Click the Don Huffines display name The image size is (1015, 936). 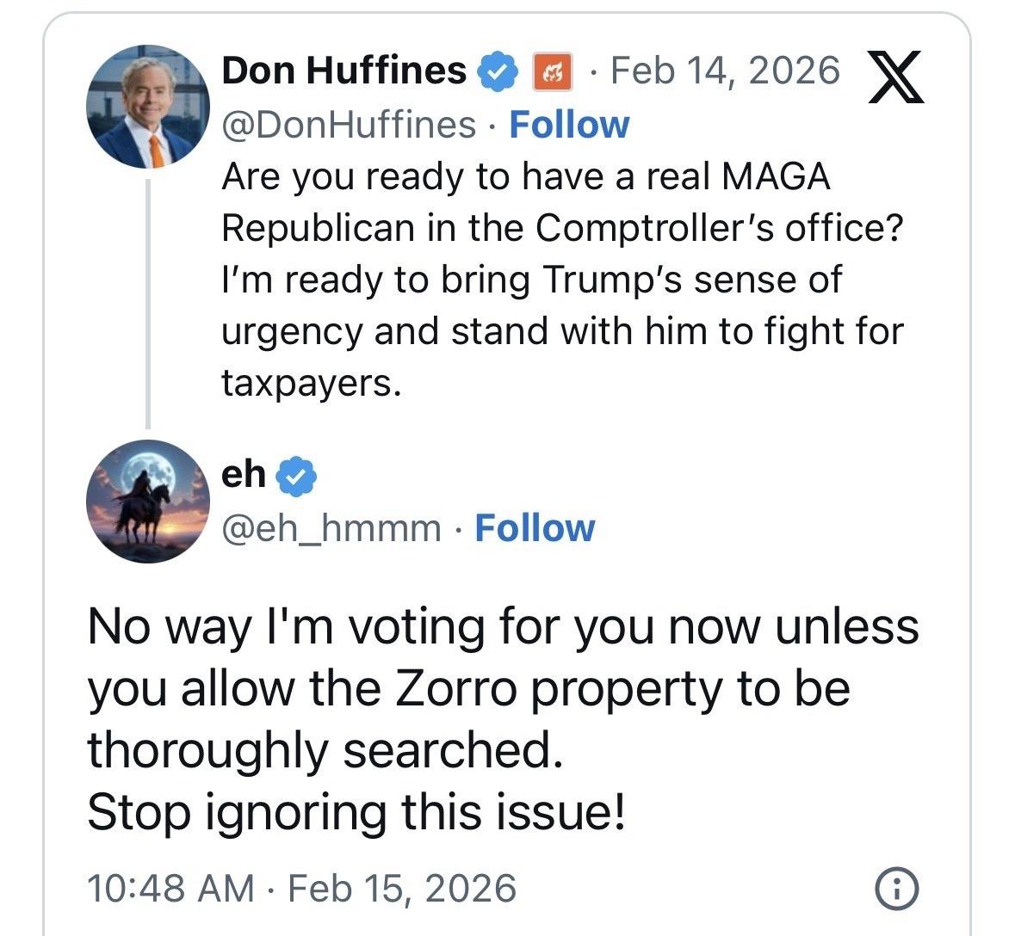(344, 71)
